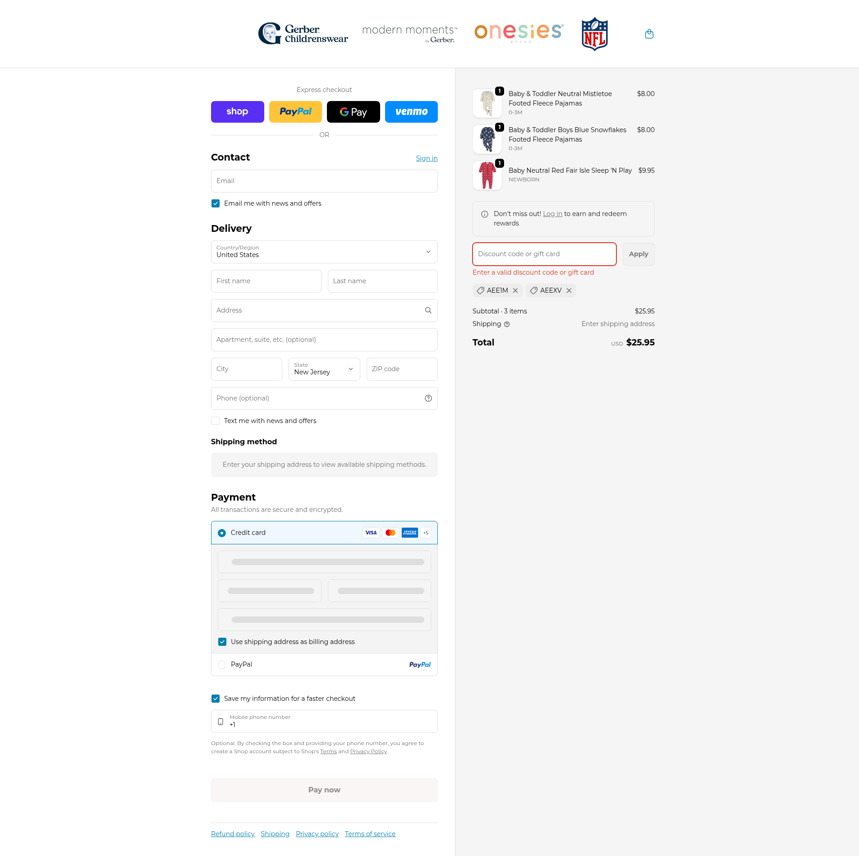This screenshot has width=859, height=856.
Task: Expand the State dropdown showing New Jersey
Action: [x=324, y=369]
